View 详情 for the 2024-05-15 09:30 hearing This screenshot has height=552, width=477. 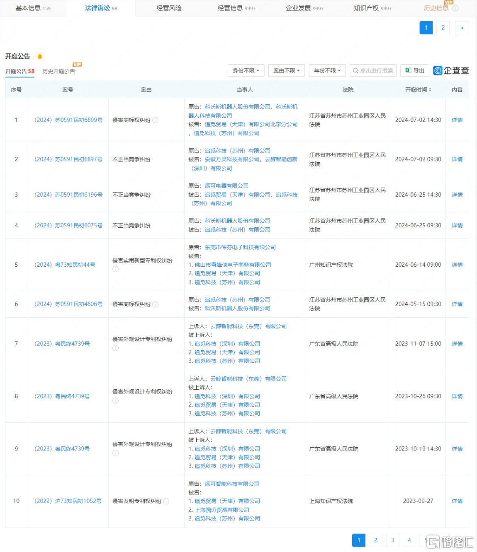(x=457, y=304)
